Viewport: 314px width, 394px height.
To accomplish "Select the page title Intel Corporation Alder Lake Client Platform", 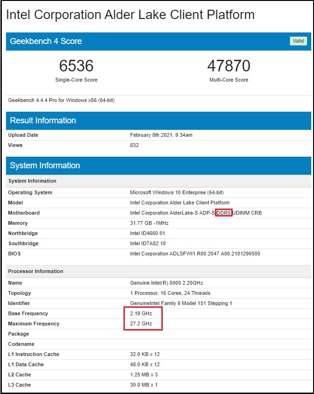I will [130, 14].
